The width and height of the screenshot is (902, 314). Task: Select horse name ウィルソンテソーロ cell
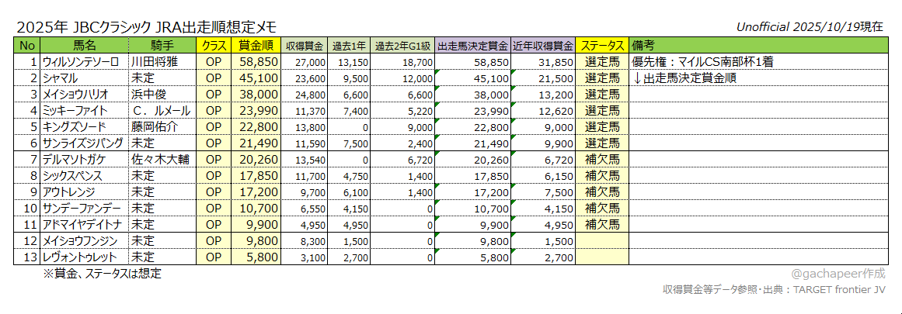tap(85, 61)
